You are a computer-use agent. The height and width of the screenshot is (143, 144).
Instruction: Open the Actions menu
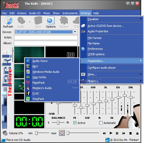pos(22,13)
